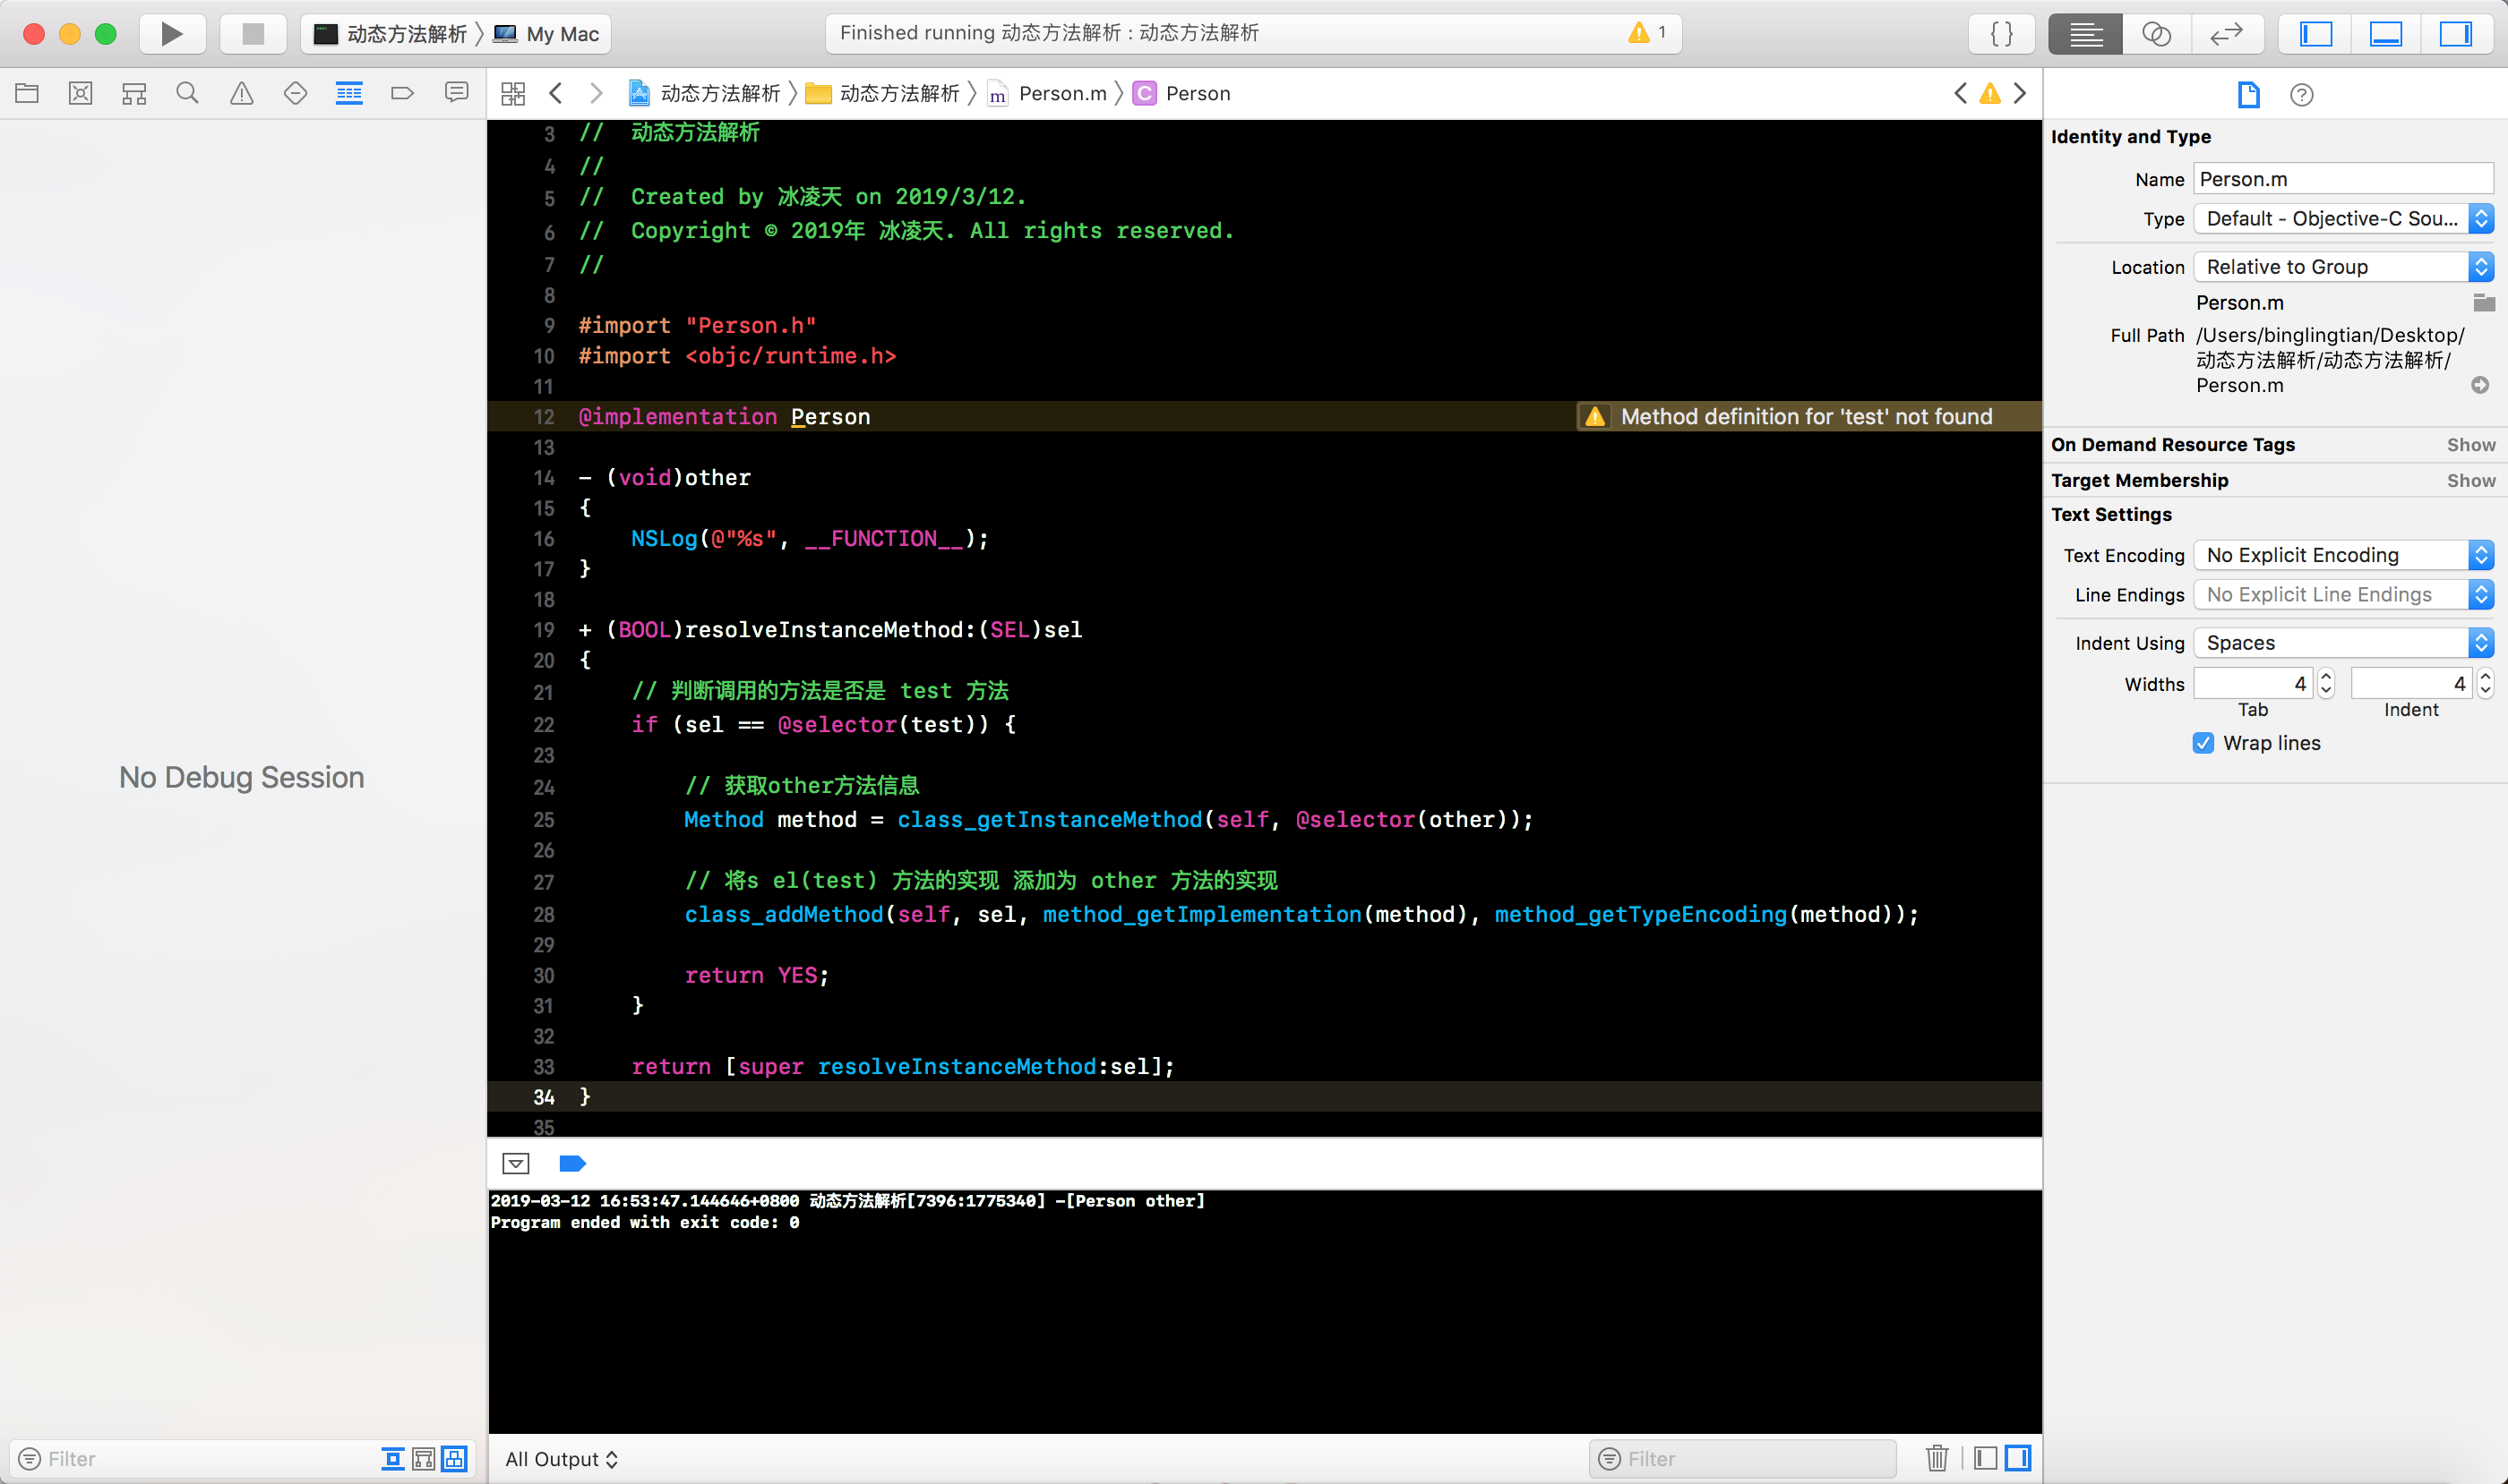Click the Tab width stepper
This screenshot has height=1484, width=2508.
[x=2326, y=684]
